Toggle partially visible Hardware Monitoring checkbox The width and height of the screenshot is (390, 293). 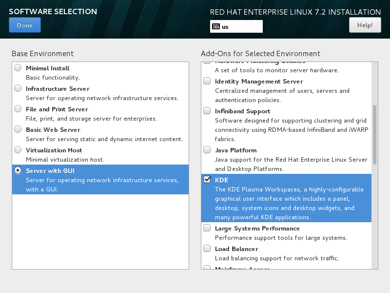207,63
